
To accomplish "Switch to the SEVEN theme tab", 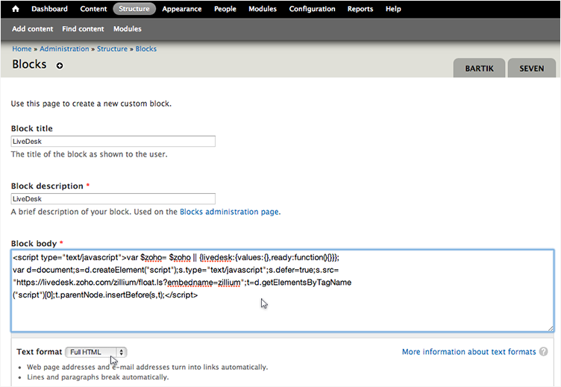I will click(531, 69).
